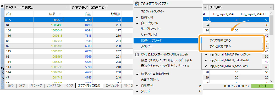Sort by パス column header
Viewport: 275px width, 95px height.
click(x=19, y=14)
